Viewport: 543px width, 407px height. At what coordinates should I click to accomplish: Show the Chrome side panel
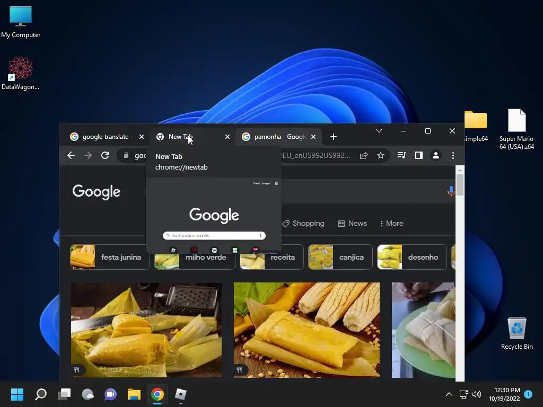click(419, 155)
